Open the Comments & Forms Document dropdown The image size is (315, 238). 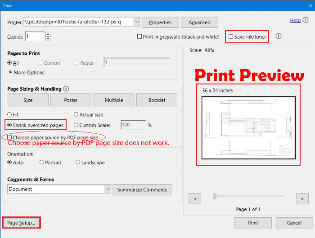tap(108, 190)
